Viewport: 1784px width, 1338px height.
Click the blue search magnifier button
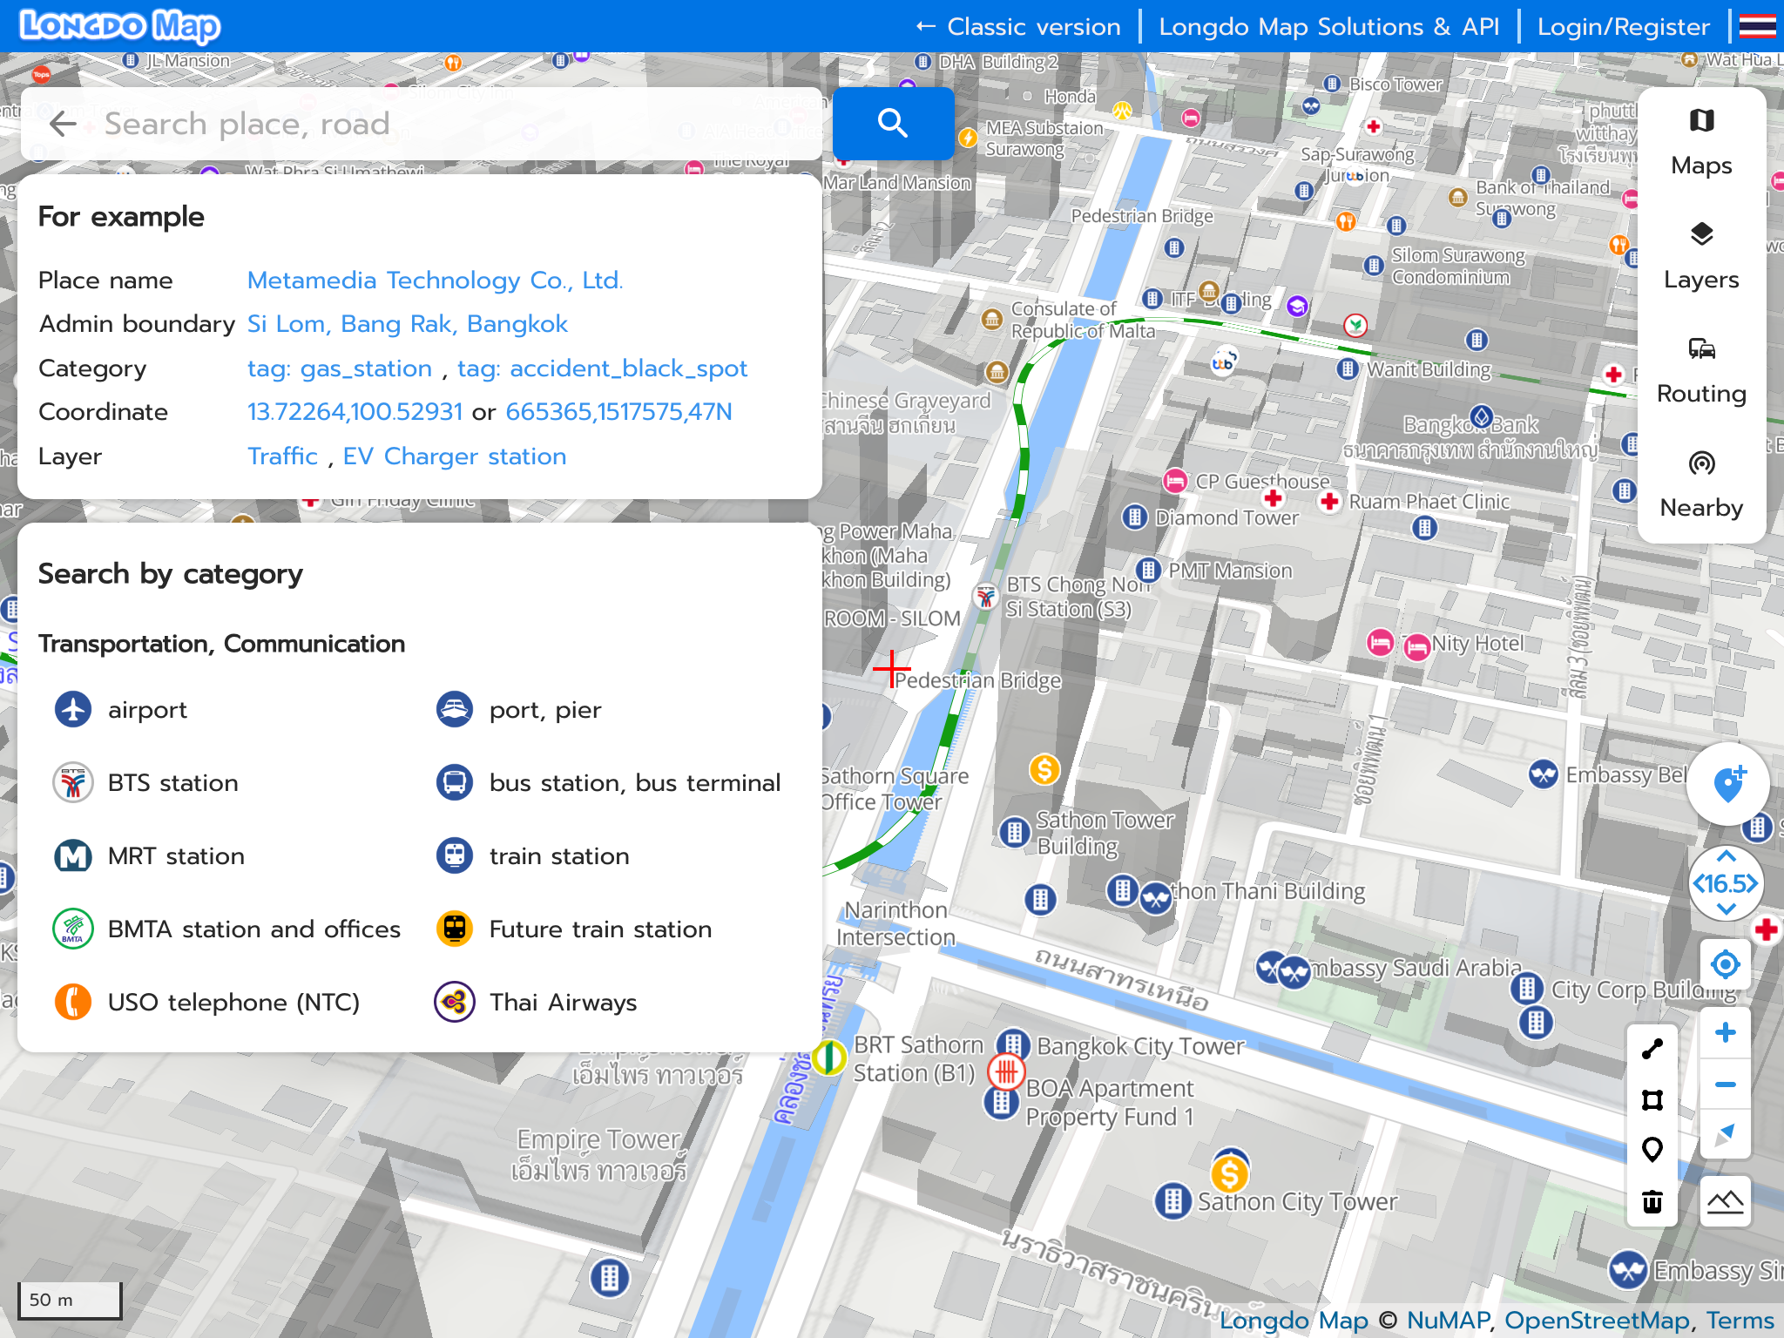point(893,123)
